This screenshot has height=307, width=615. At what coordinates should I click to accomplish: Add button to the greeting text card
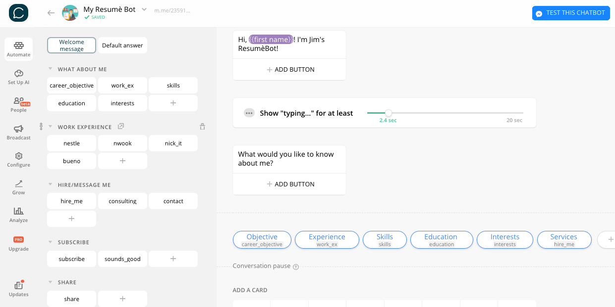tap(289, 69)
